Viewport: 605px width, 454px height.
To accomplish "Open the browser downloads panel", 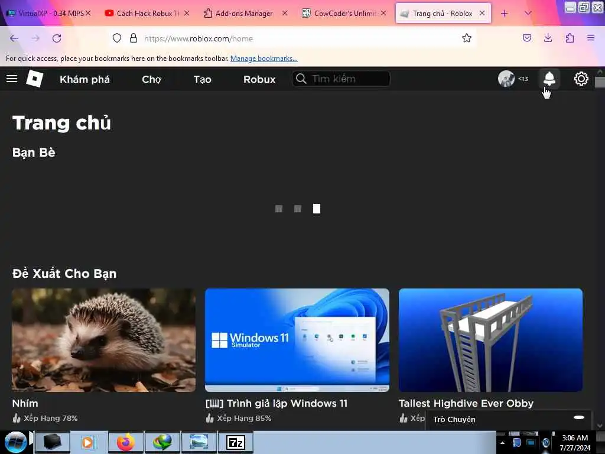I will 548,38.
